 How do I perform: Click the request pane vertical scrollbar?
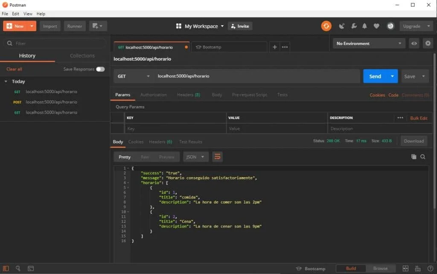click(x=434, y=131)
